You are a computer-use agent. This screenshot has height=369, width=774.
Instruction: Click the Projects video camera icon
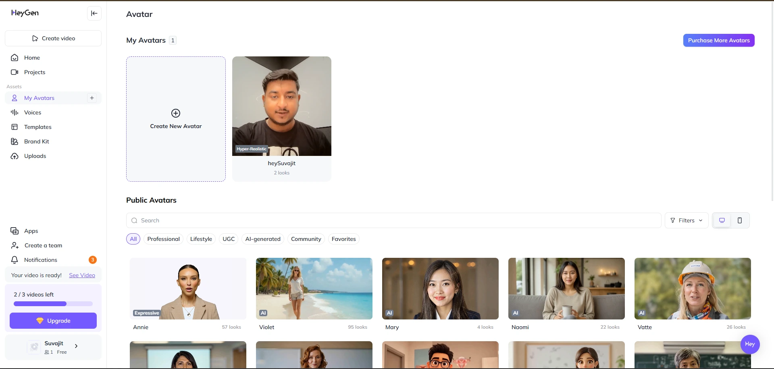[x=15, y=72]
